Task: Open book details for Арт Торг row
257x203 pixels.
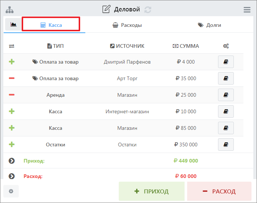Action: point(226,78)
